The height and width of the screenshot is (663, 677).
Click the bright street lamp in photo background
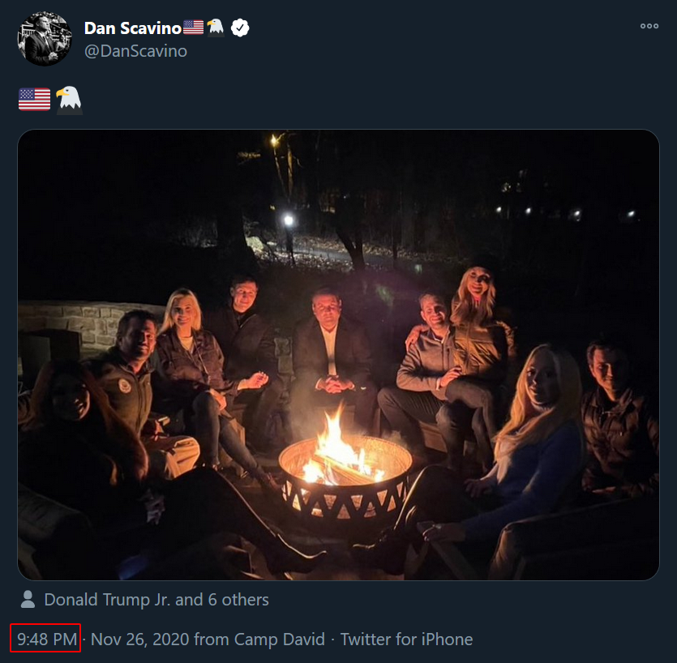(x=288, y=220)
